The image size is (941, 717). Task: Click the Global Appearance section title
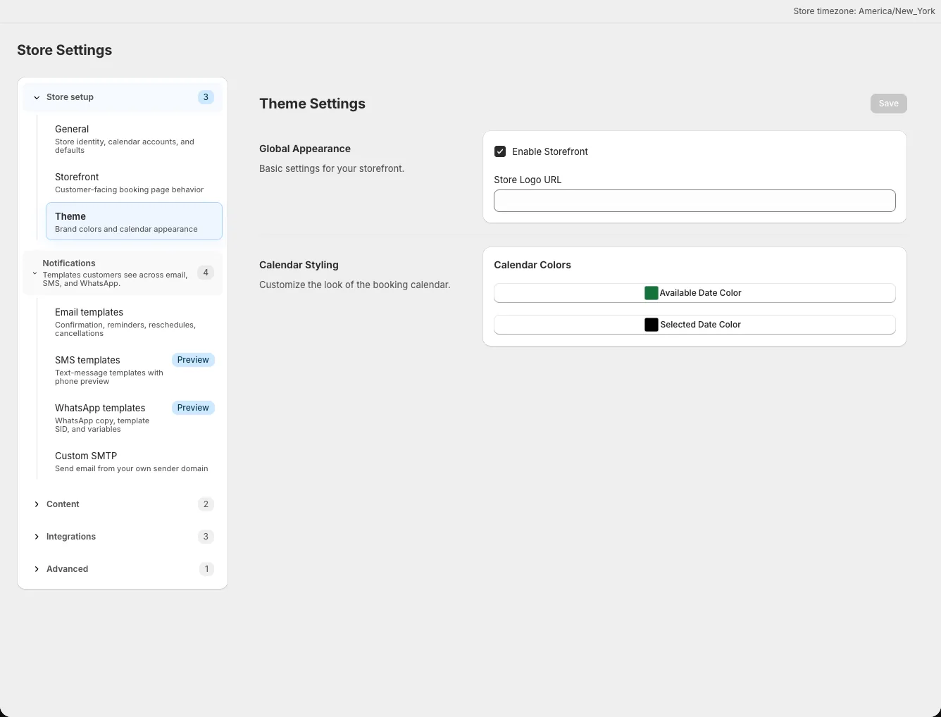(305, 149)
